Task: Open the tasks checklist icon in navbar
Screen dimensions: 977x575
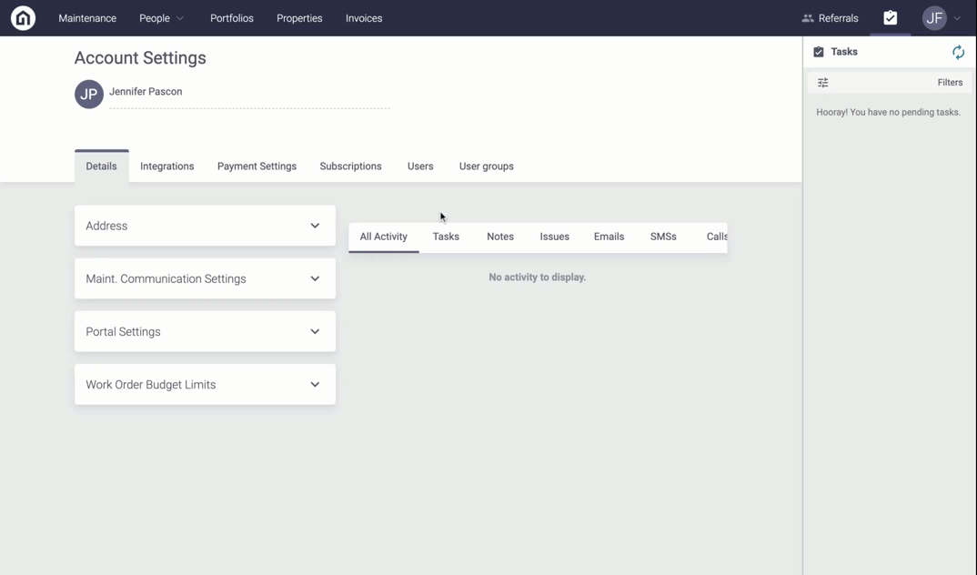Action: 890,18
